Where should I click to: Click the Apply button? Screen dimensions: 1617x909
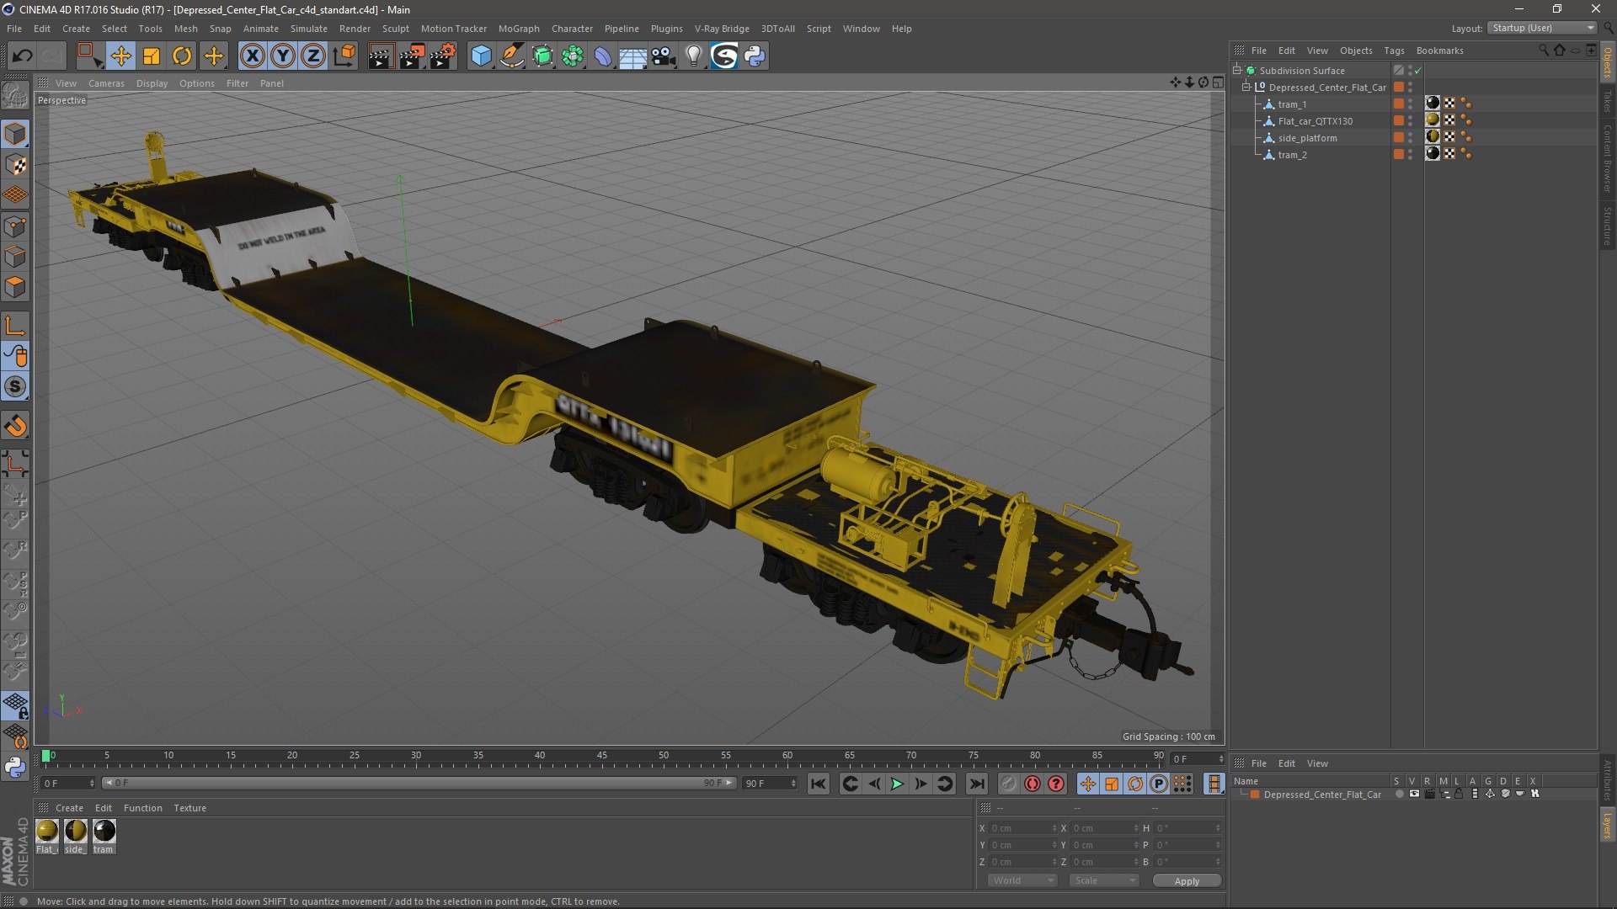click(1187, 881)
